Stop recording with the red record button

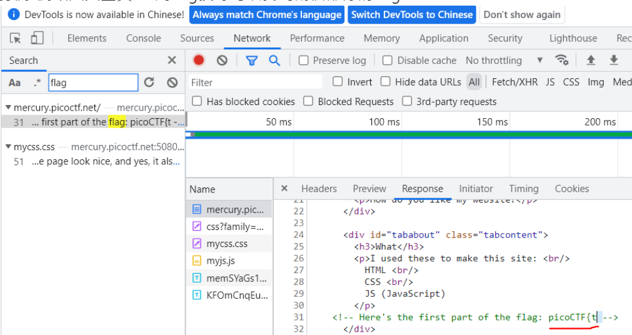tap(199, 60)
